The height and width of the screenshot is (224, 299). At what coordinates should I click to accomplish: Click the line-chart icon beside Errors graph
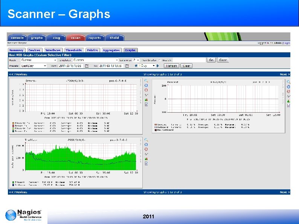[x=146, y=95]
